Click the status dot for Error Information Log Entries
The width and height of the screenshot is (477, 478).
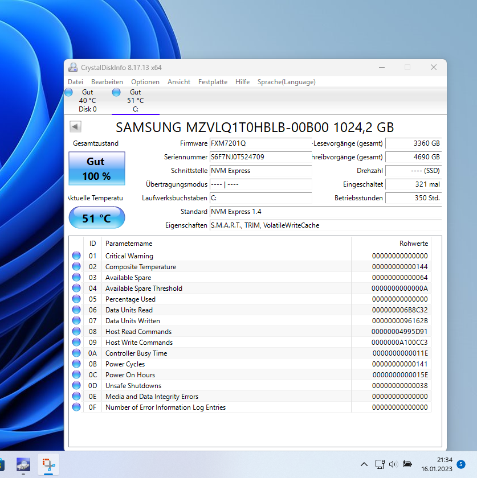pos(76,407)
